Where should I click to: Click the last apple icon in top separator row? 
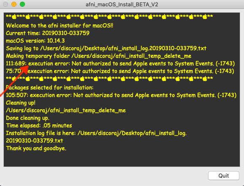tap(205, 16)
